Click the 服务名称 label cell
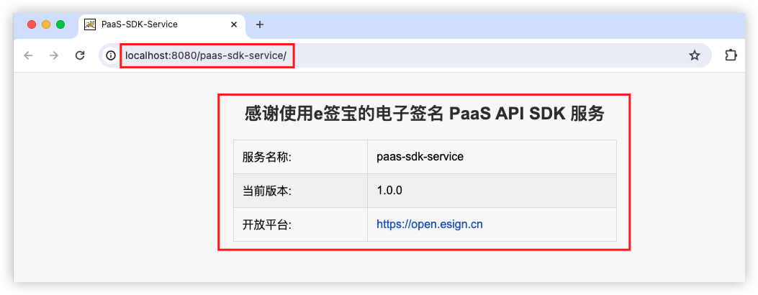 [300, 157]
